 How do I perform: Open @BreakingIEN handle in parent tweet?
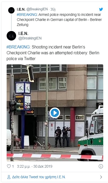pos(37,9)
